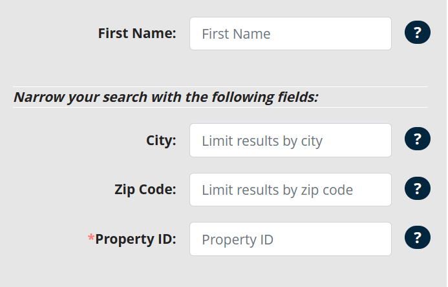Focus the First Name input field
This screenshot has width=448, height=287.
click(290, 34)
